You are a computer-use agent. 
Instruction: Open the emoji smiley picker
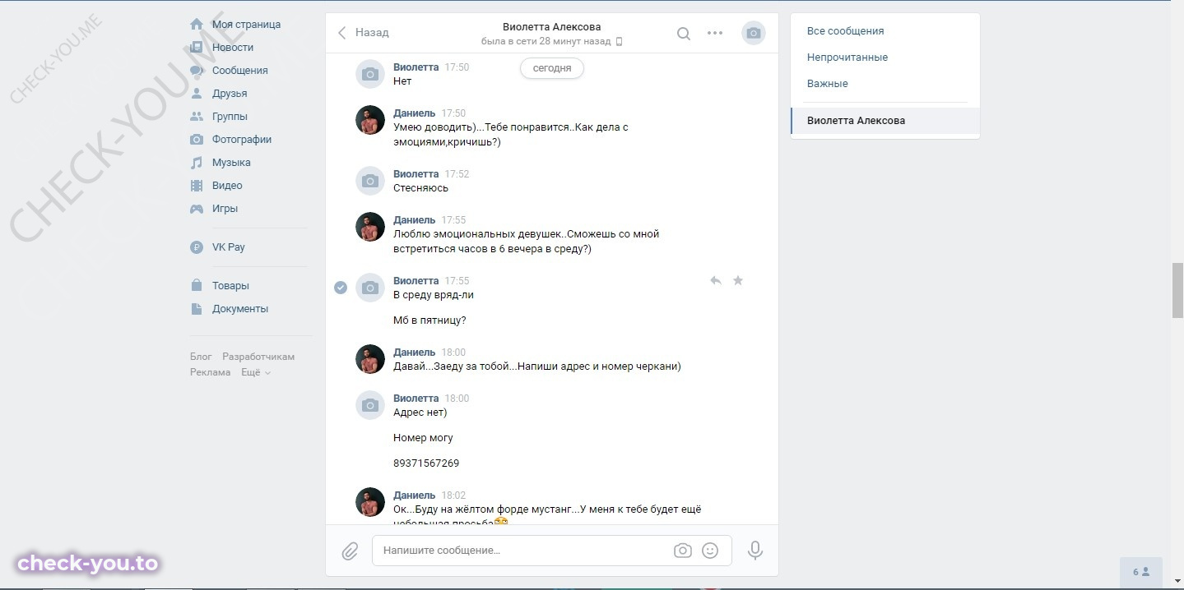[710, 551]
